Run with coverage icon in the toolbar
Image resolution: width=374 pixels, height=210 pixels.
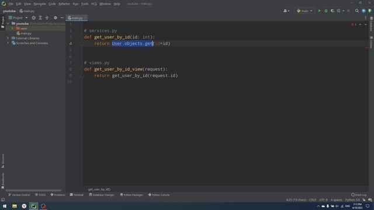click(x=333, y=11)
